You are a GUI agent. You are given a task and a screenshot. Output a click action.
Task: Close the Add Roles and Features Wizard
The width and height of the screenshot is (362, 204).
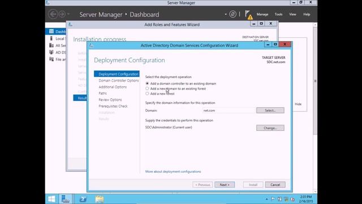coord(271,24)
